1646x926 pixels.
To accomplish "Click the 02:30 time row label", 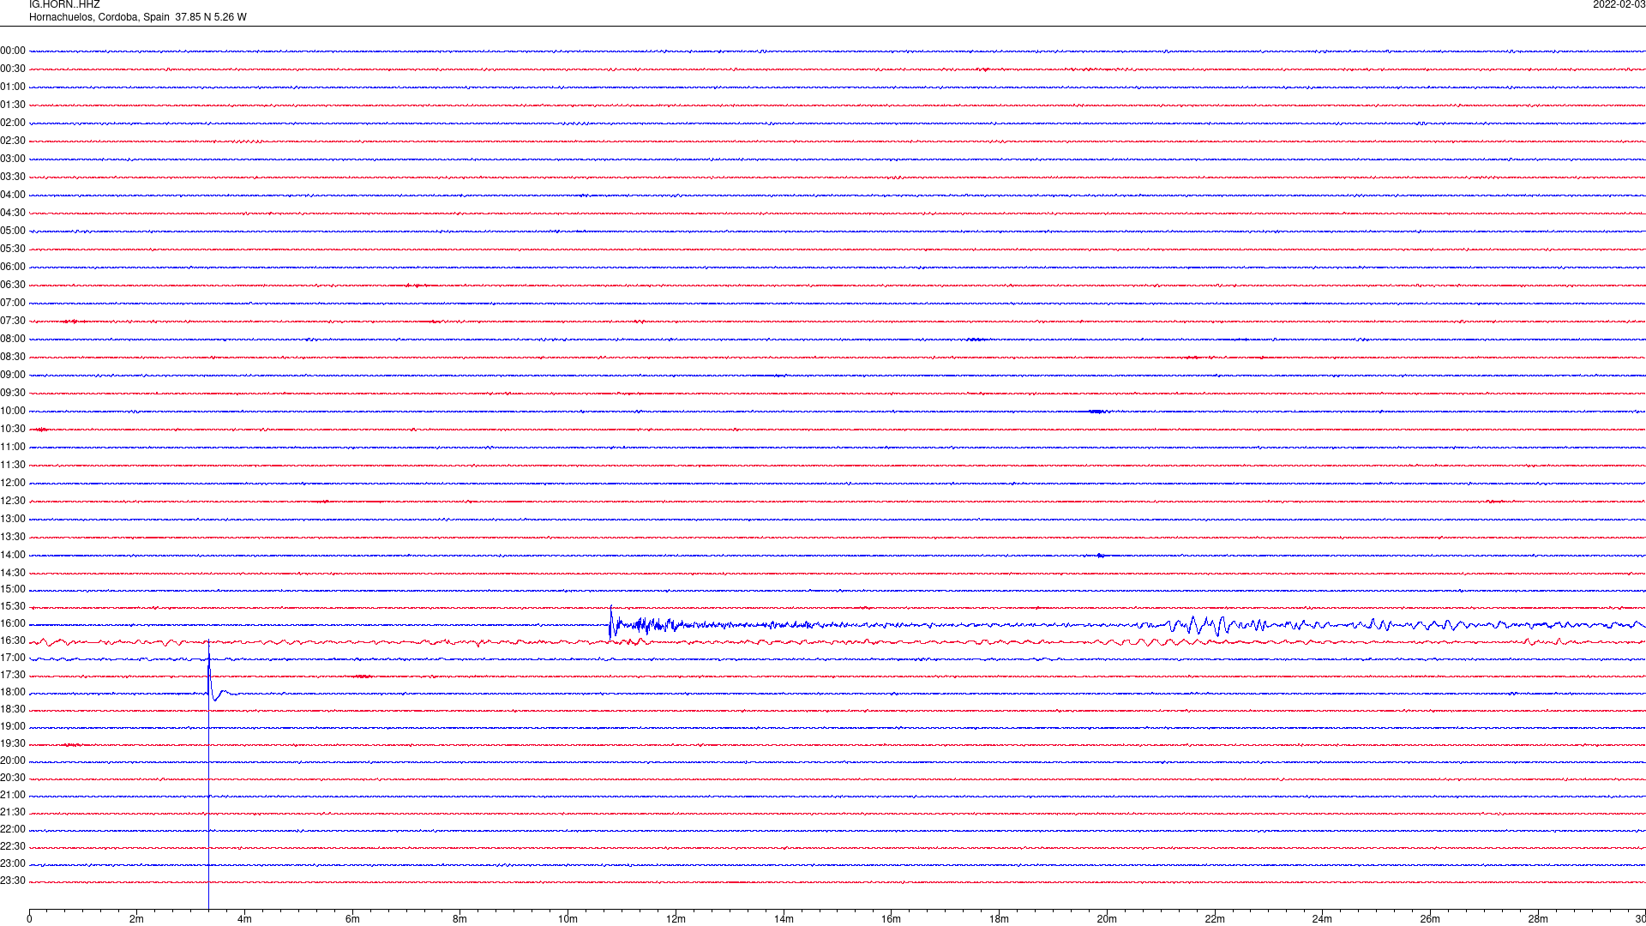I will click(13, 141).
